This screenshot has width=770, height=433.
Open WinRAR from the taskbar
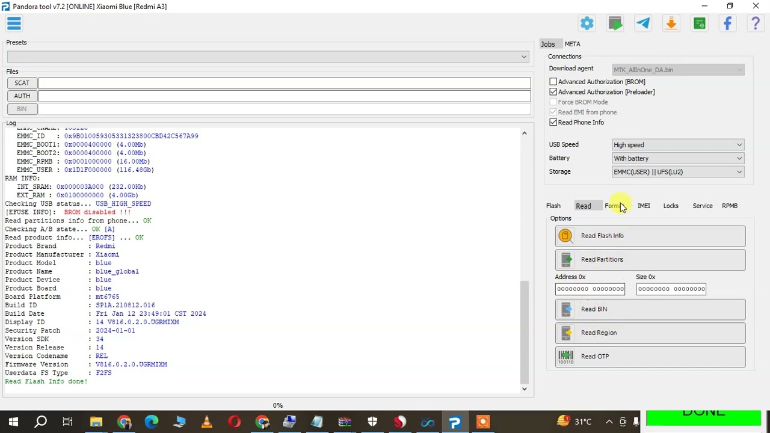click(x=345, y=422)
